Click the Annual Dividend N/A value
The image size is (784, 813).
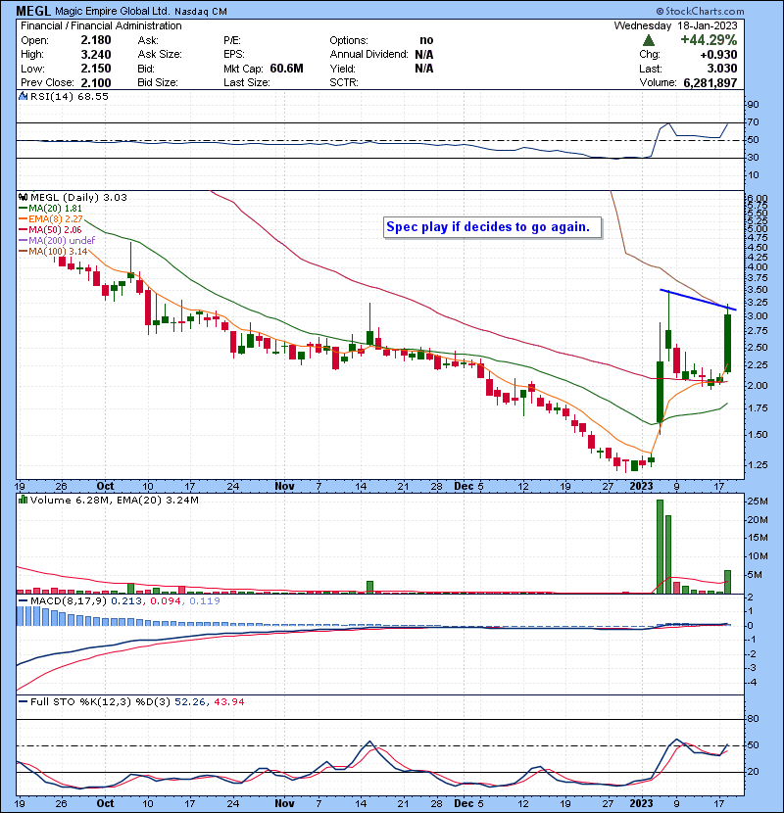(424, 55)
